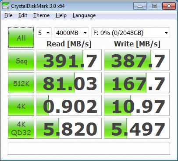Expand the 4000MB test size dropdown

click(71, 33)
